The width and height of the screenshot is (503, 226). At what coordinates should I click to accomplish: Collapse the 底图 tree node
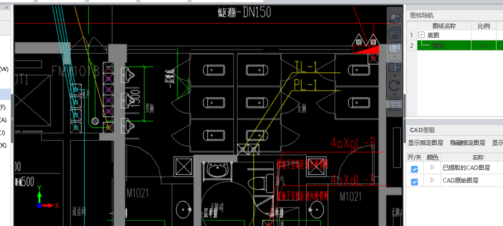tap(421, 35)
